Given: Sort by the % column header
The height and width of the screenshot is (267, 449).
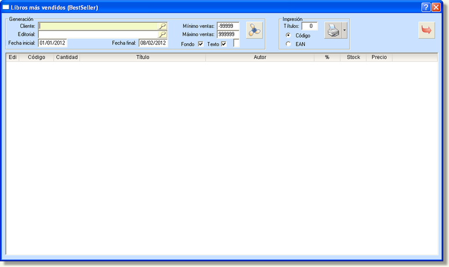Looking at the screenshot, I should coord(327,57).
